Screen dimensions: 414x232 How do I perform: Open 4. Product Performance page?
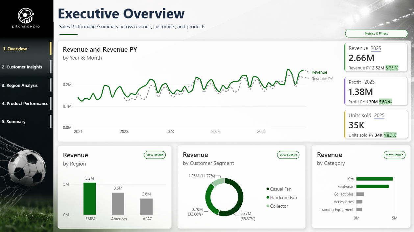point(26,103)
